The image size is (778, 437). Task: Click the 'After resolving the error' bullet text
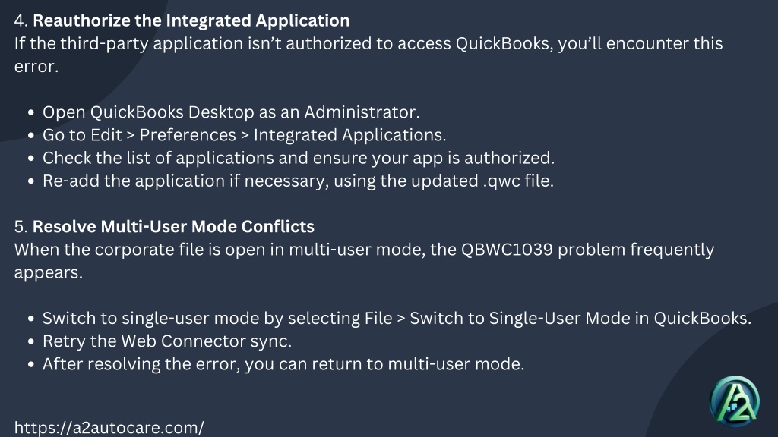pos(283,363)
